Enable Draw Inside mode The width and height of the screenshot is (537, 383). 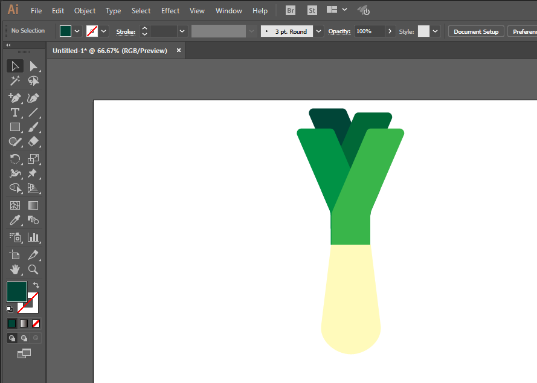pos(36,338)
